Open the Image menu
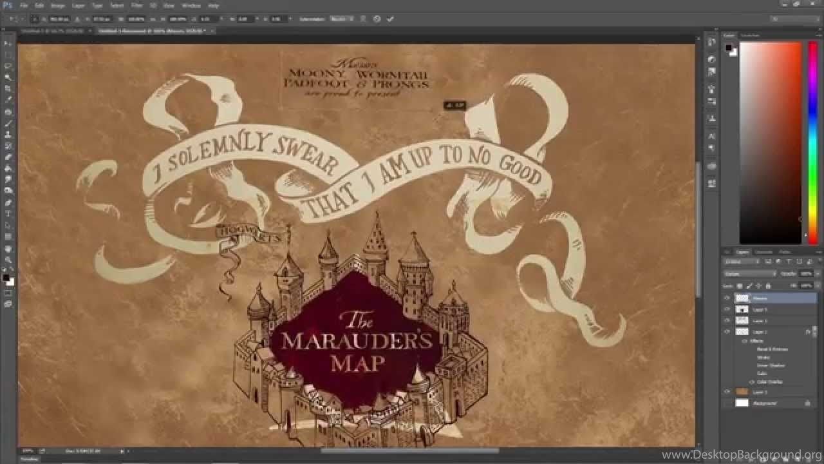 pyautogui.click(x=58, y=5)
